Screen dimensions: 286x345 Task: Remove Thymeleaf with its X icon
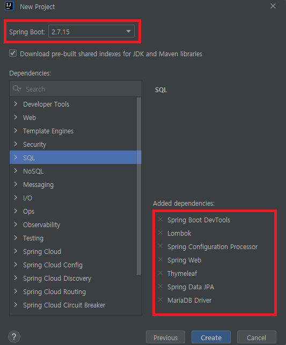coord(160,273)
